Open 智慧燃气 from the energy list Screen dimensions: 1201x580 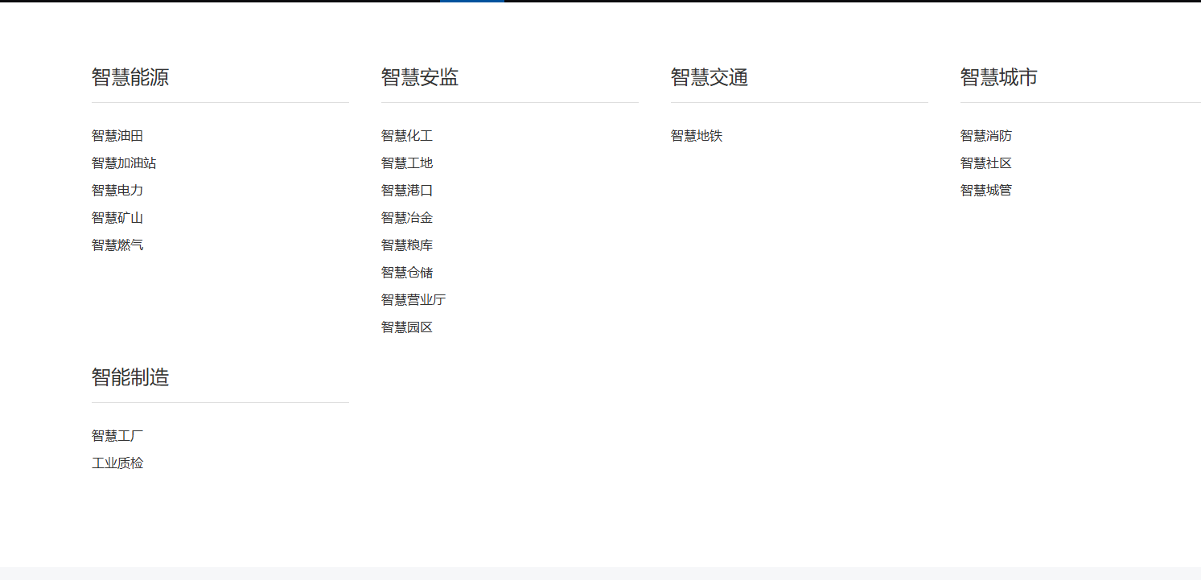[x=117, y=245]
